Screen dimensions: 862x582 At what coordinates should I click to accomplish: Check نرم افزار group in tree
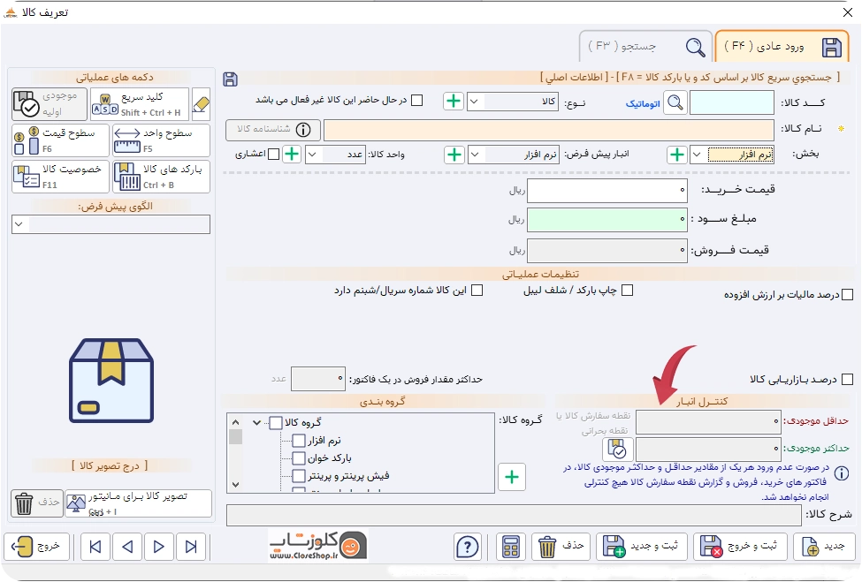299,441
